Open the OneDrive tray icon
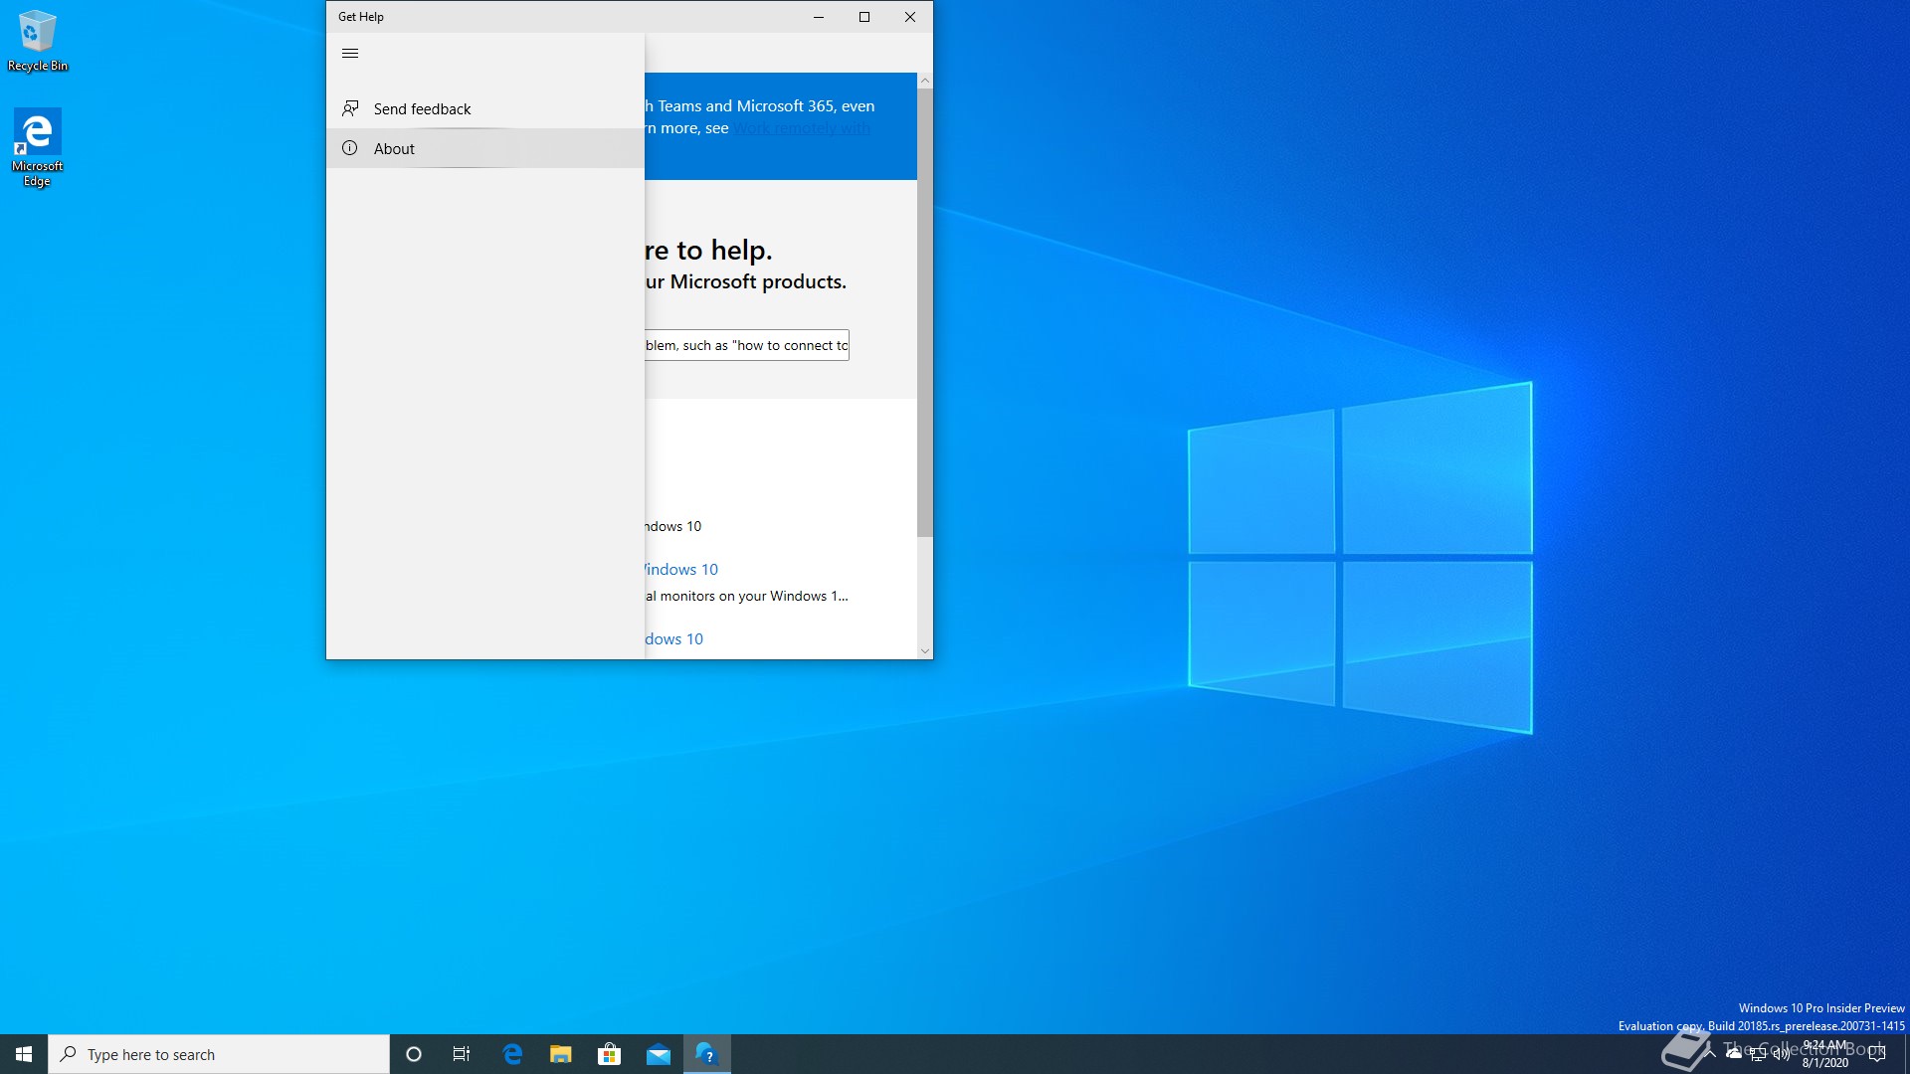This screenshot has width=1910, height=1074. pyautogui.click(x=1734, y=1054)
